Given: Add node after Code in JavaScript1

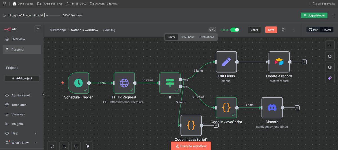Looking at the screenshot, I should point(216,125).
